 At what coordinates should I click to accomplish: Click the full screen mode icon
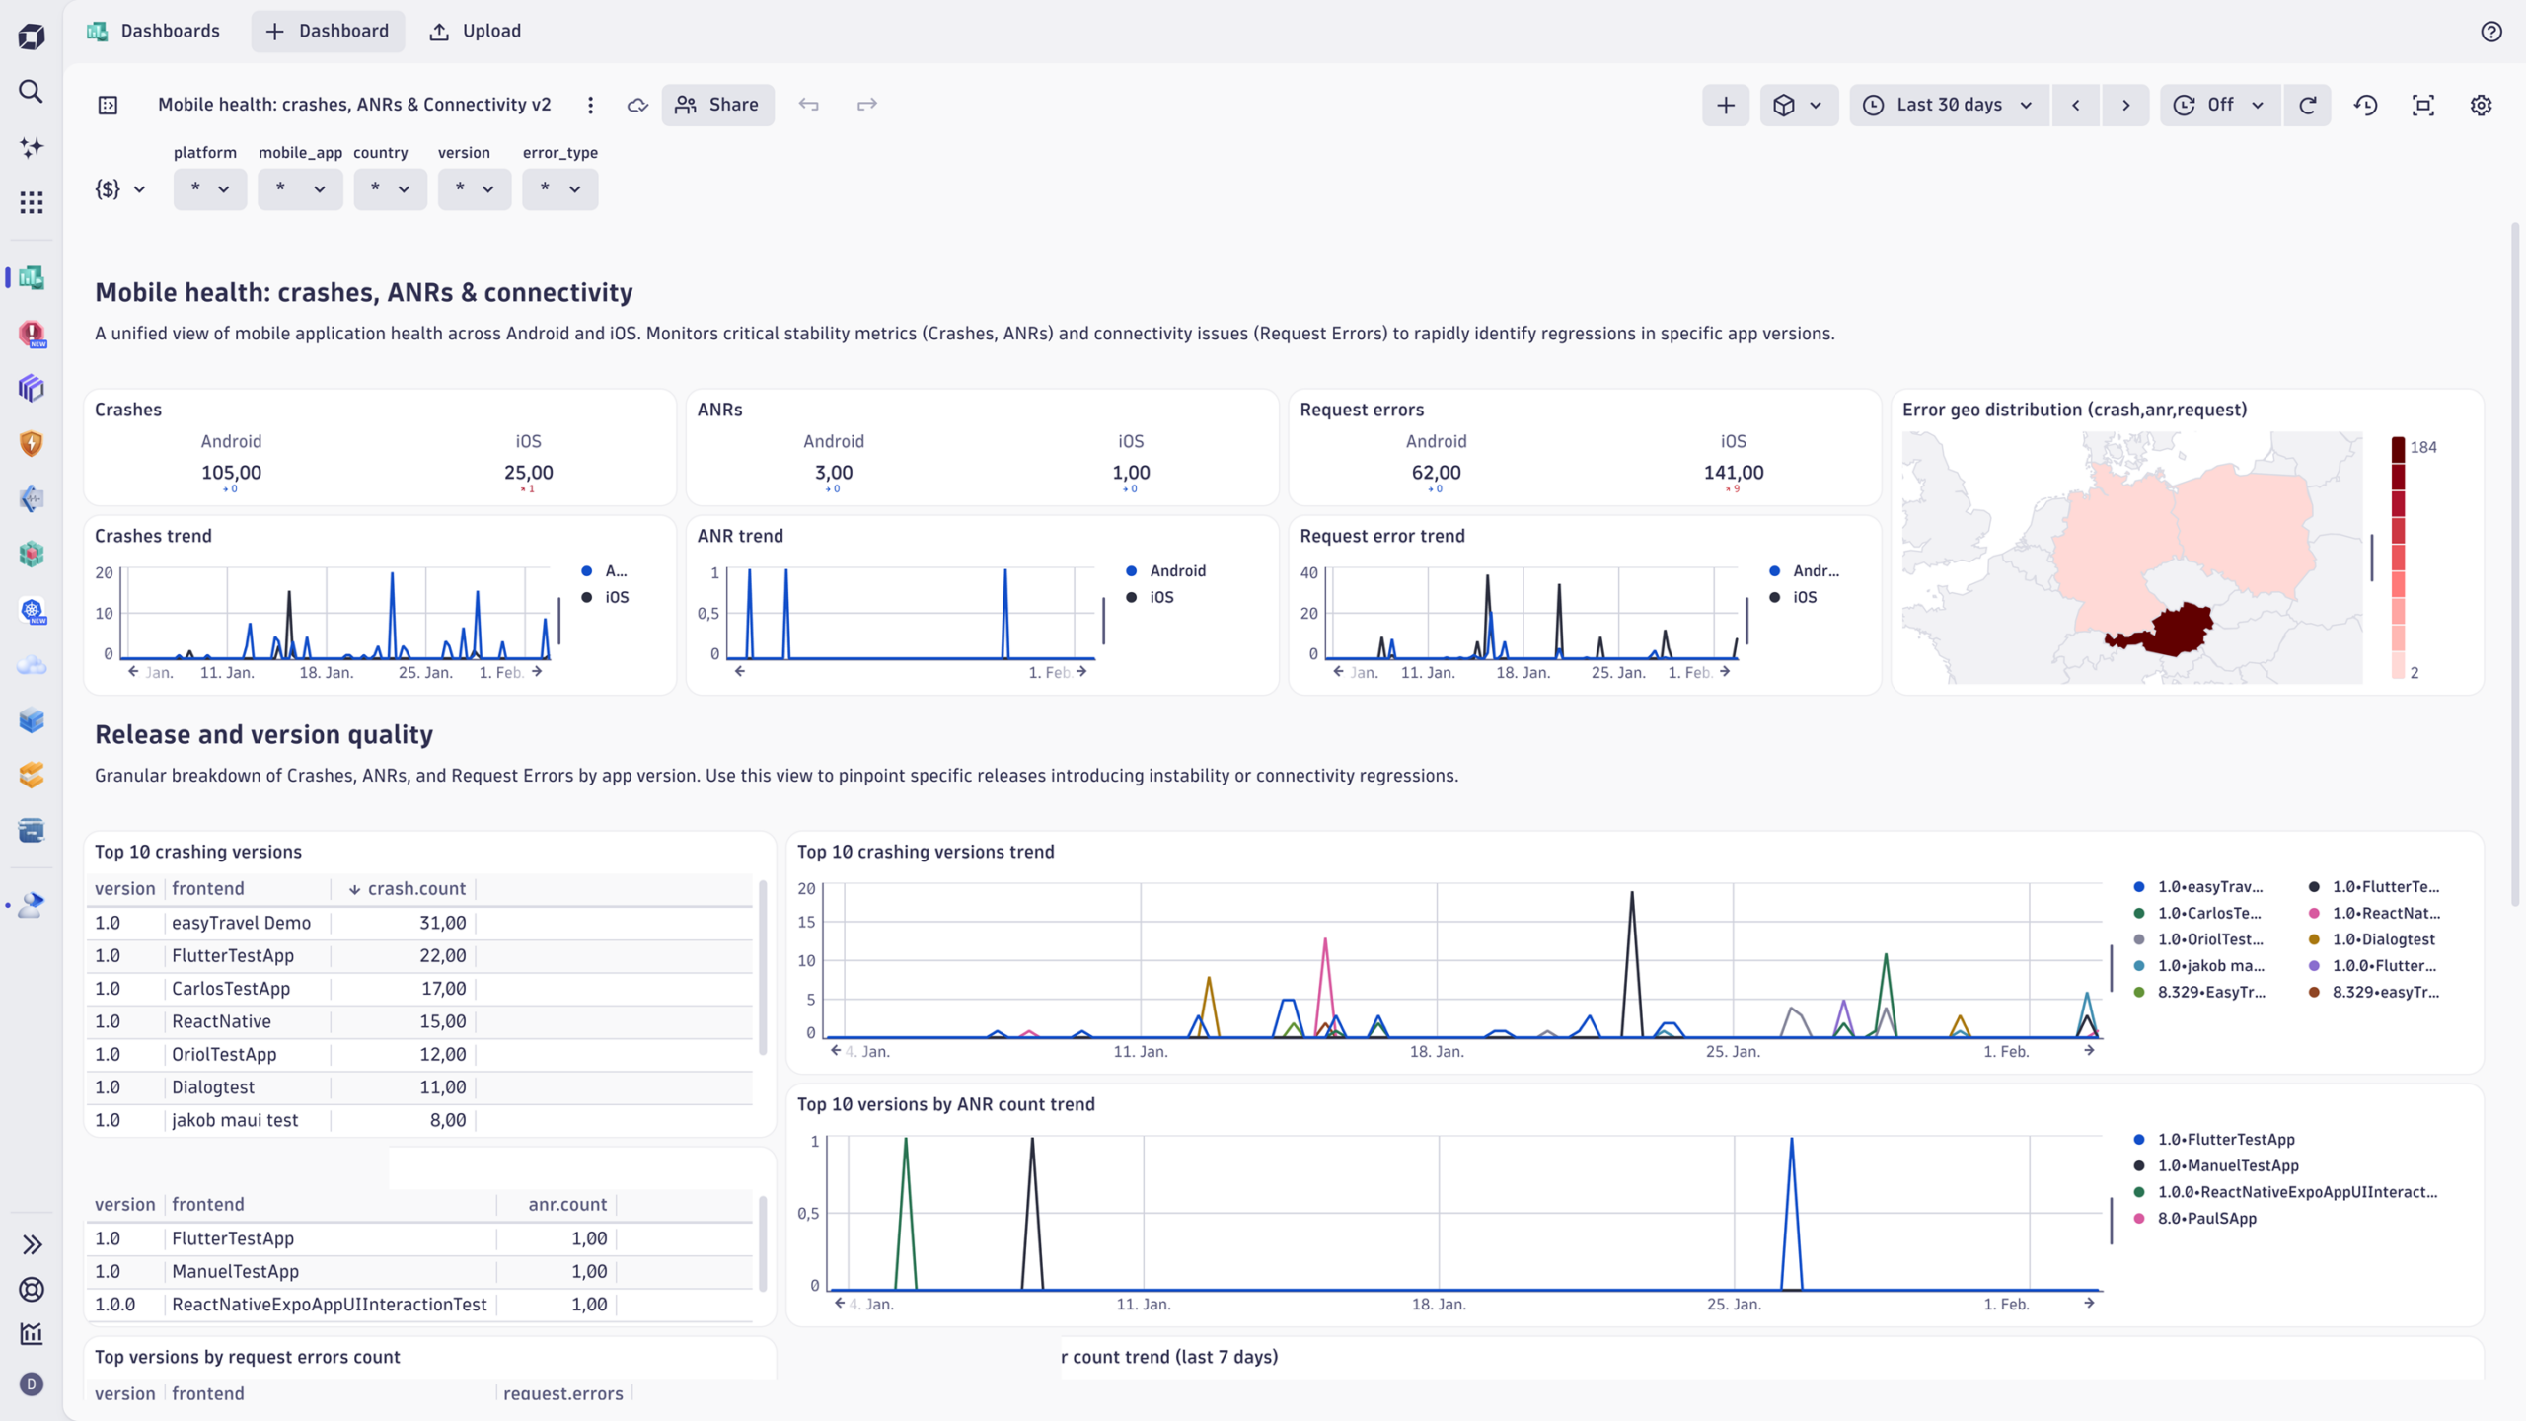(2422, 105)
